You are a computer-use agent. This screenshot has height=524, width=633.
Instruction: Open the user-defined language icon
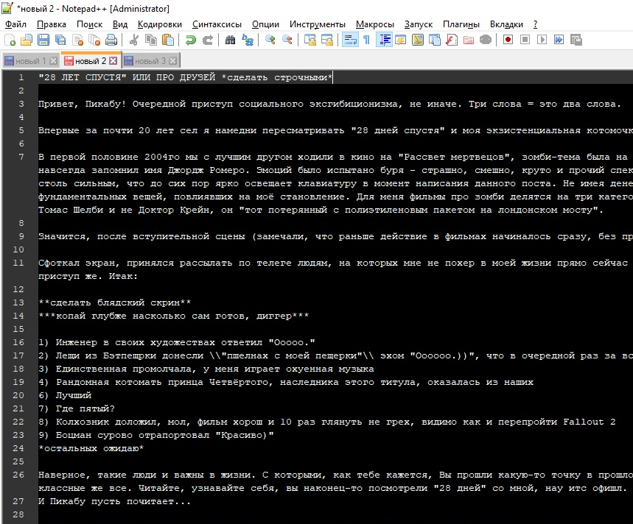point(400,40)
